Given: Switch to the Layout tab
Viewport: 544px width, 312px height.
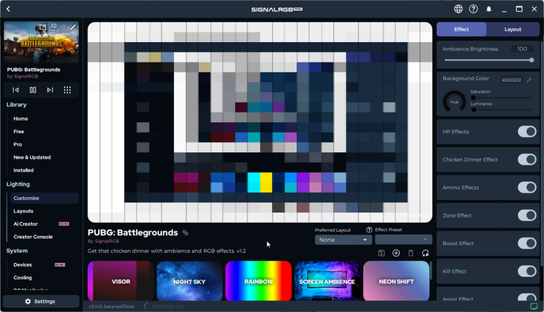Looking at the screenshot, I should tap(513, 29).
